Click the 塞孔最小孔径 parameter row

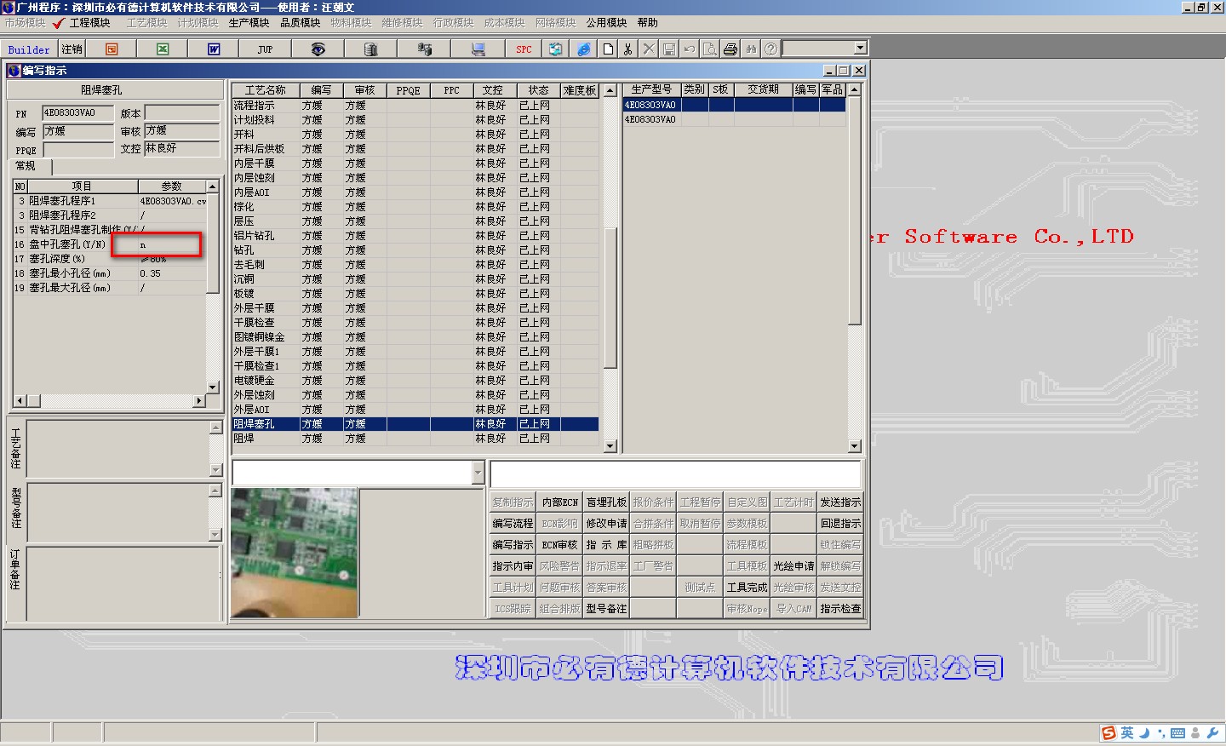pos(110,273)
